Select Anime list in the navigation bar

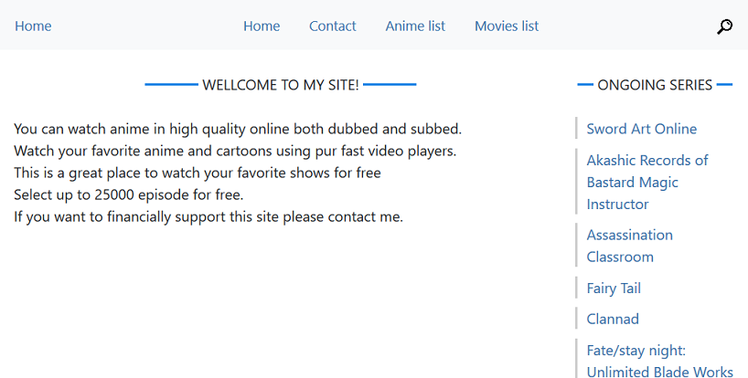point(415,26)
